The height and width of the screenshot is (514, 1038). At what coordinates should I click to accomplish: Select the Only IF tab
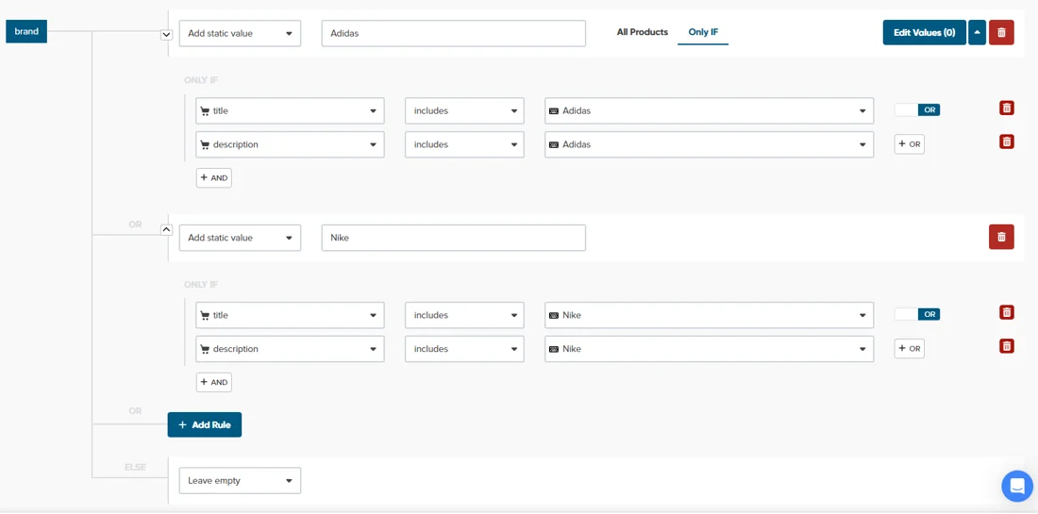coord(703,32)
